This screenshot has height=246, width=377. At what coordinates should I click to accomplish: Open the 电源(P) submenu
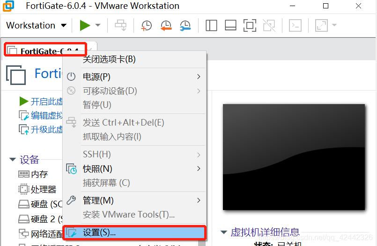(x=134, y=77)
